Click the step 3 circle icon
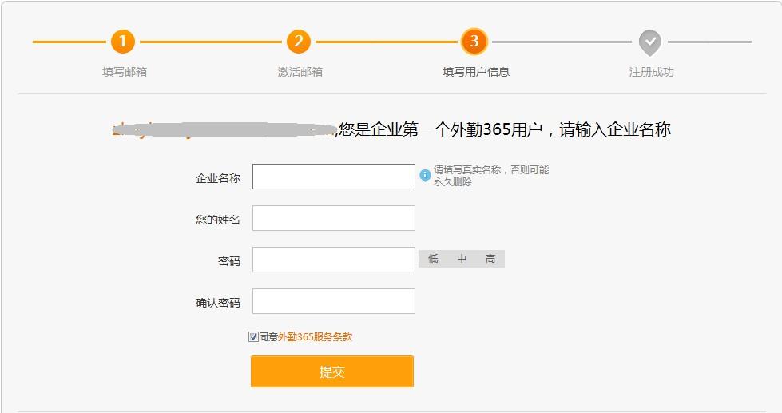Image resolution: width=782 pixels, height=413 pixels. [474, 41]
